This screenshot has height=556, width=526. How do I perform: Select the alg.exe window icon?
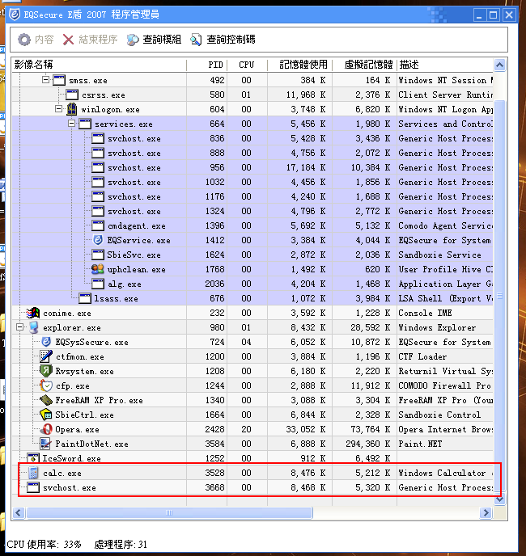(98, 284)
